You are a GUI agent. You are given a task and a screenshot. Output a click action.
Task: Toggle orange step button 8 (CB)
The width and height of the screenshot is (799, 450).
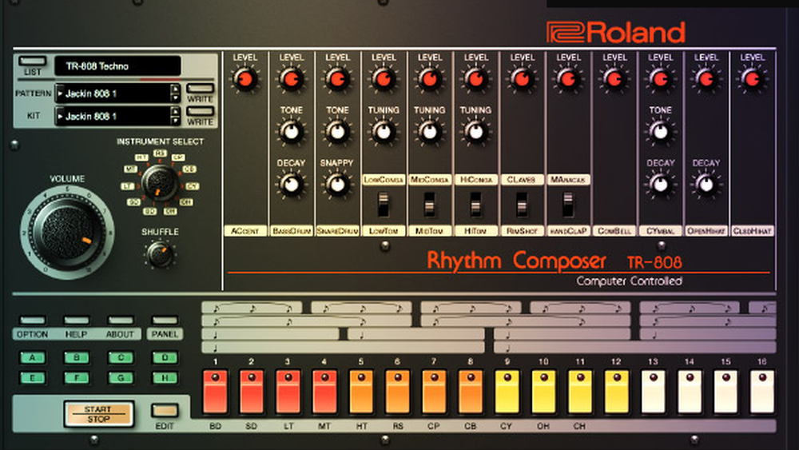[x=471, y=392]
